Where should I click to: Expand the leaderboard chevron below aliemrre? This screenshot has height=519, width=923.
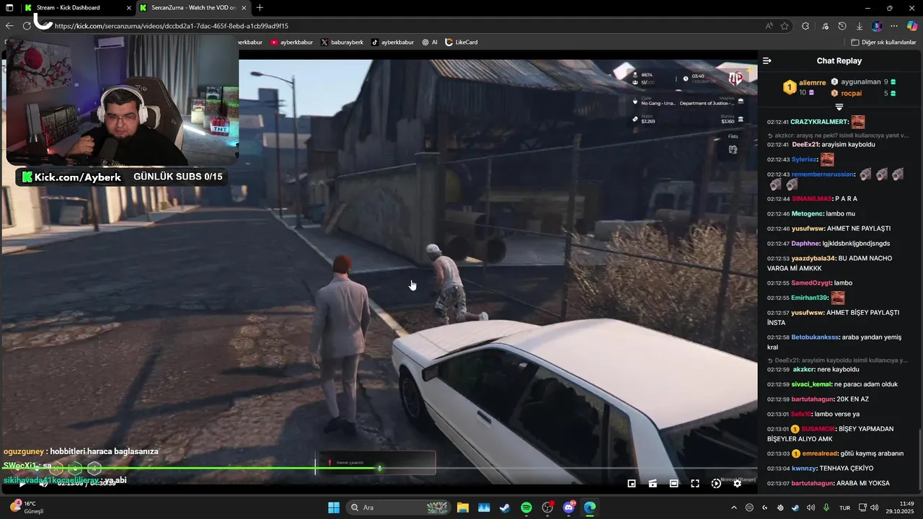[839, 107]
